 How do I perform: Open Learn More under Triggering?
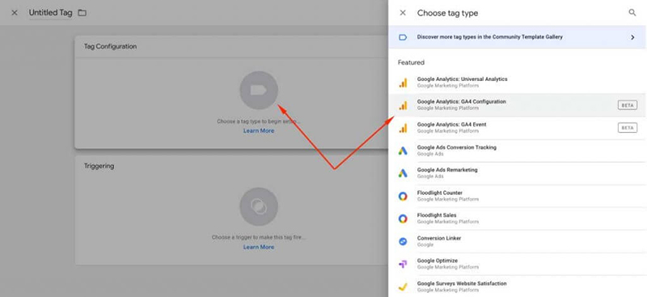click(259, 247)
